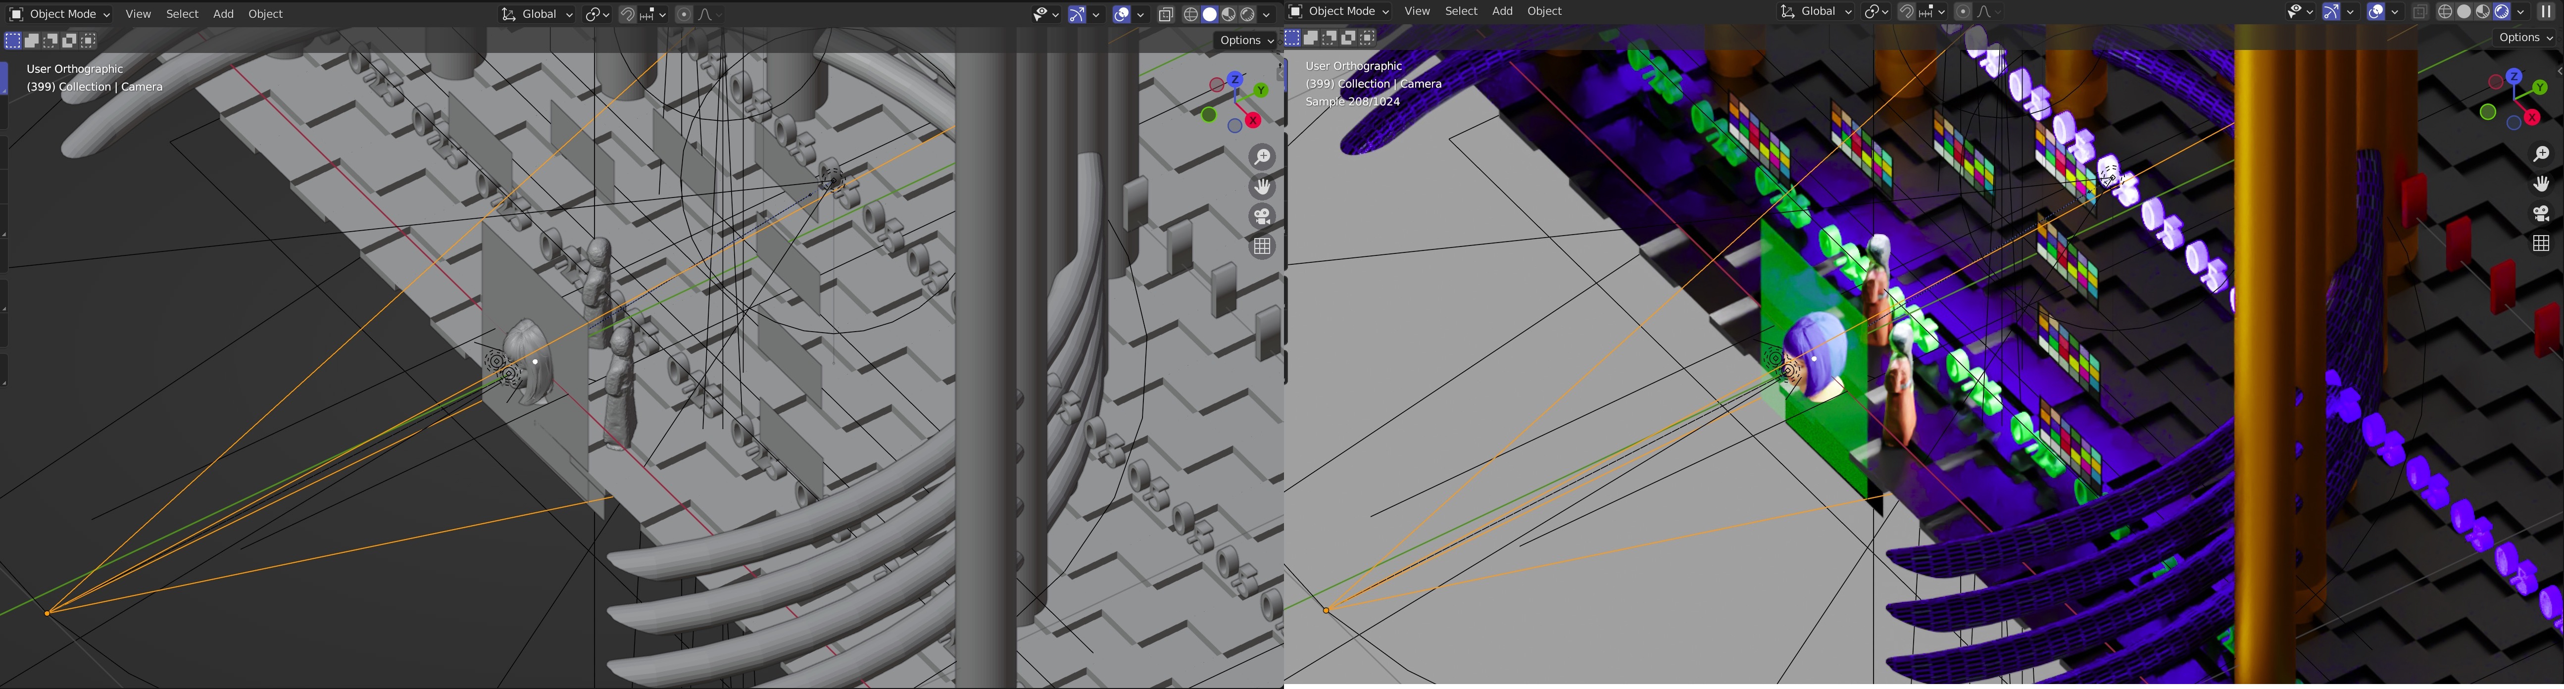
Task: Open Select menu in right viewport
Action: pyautogui.click(x=1461, y=11)
